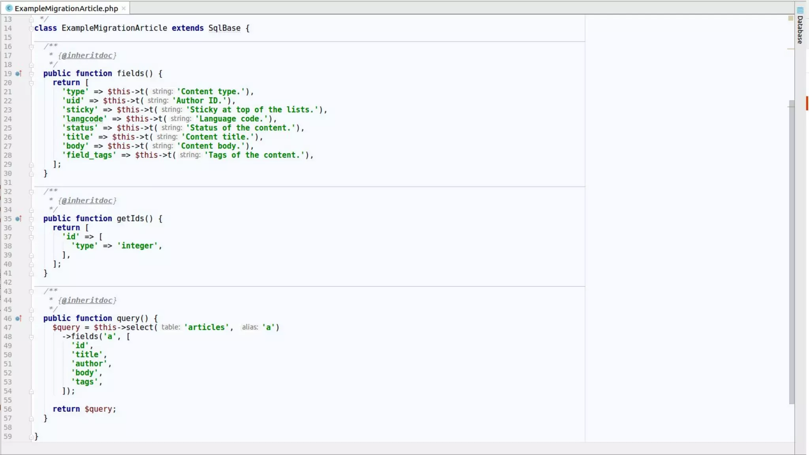Close the ExampleMigrationArticle.php tab

124,8
